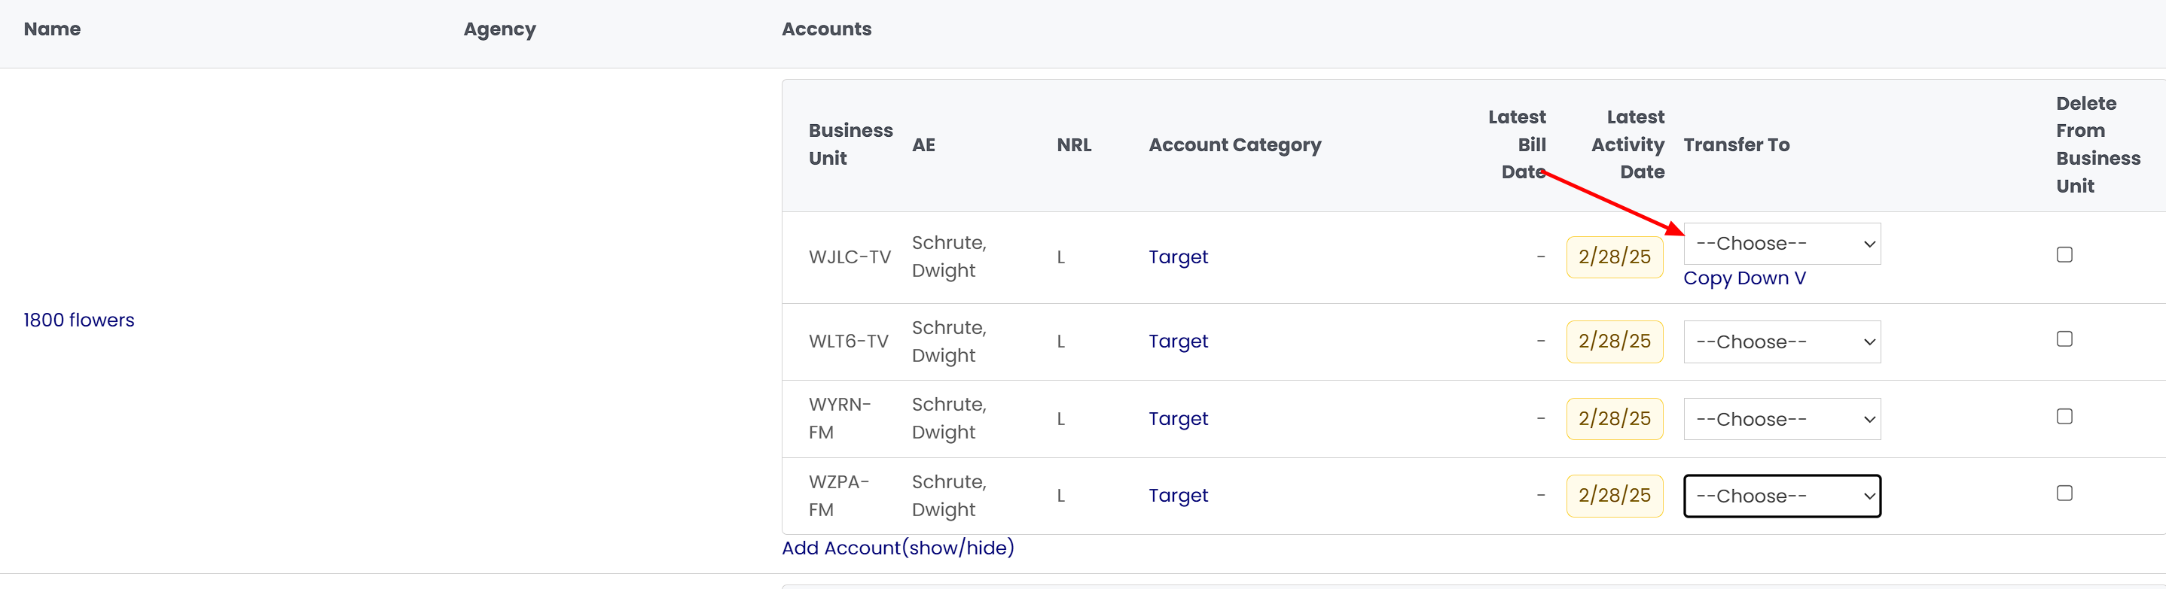
Task: Click the Latest Activity Date header
Action: click(x=1628, y=144)
